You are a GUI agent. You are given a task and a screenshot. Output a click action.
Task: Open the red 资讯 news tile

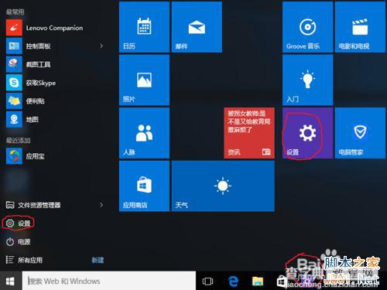click(249, 133)
